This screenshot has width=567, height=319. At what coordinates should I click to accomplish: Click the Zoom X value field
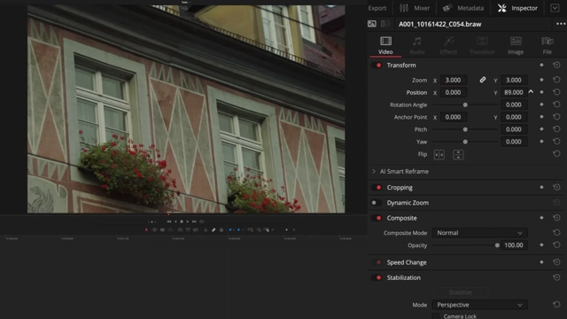[x=453, y=80]
